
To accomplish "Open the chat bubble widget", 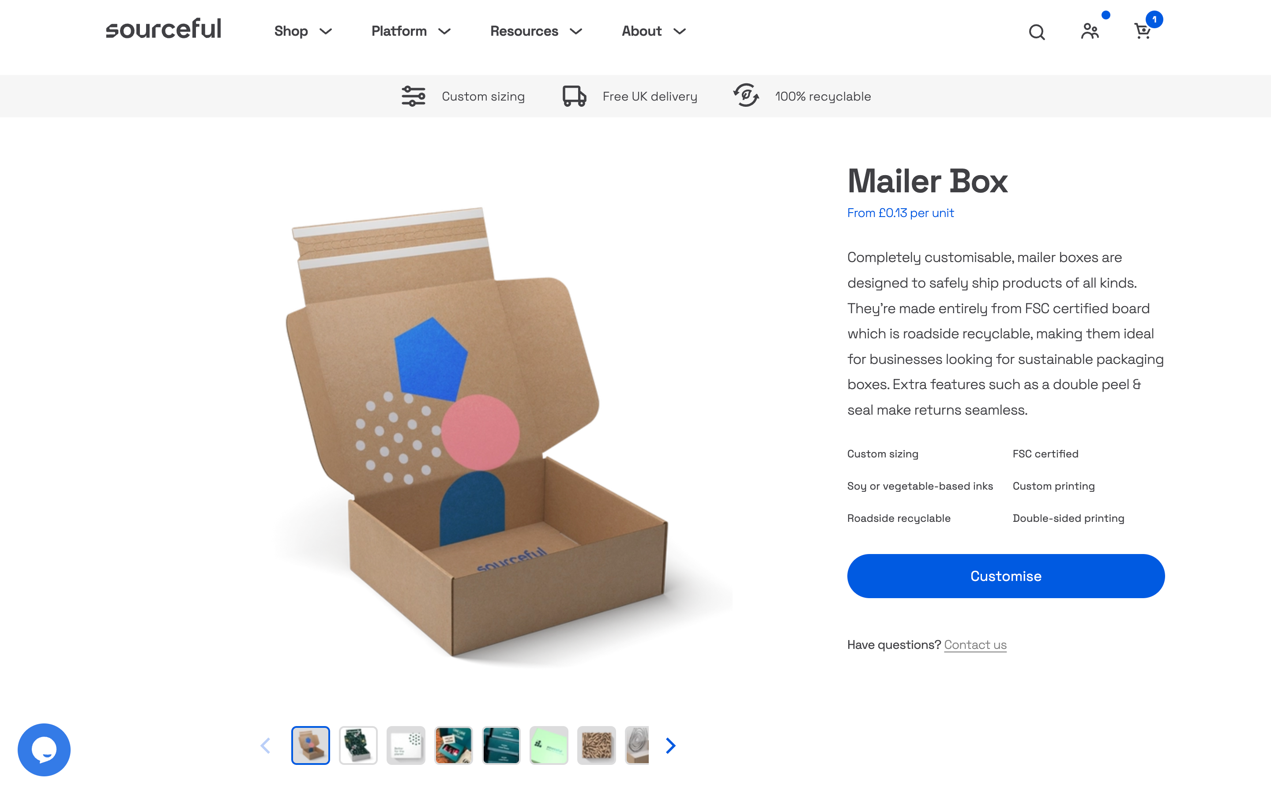I will pyautogui.click(x=44, y=749).
